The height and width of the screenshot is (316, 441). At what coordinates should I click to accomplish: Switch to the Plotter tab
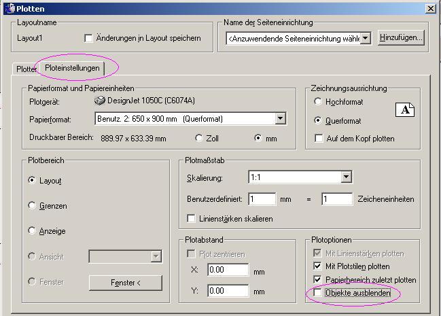pyautogui.click(x=26, y=69)
